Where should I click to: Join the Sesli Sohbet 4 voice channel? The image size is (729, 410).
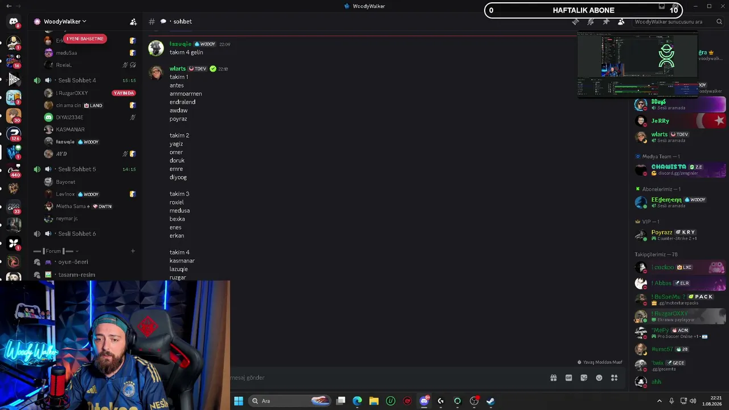point(84,80)
